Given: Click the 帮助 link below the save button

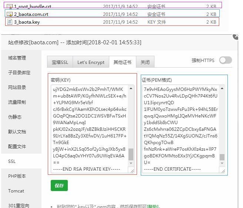Looking at the screenshot, I should coord(152,206).
